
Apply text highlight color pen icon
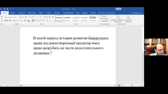(25, 20)
